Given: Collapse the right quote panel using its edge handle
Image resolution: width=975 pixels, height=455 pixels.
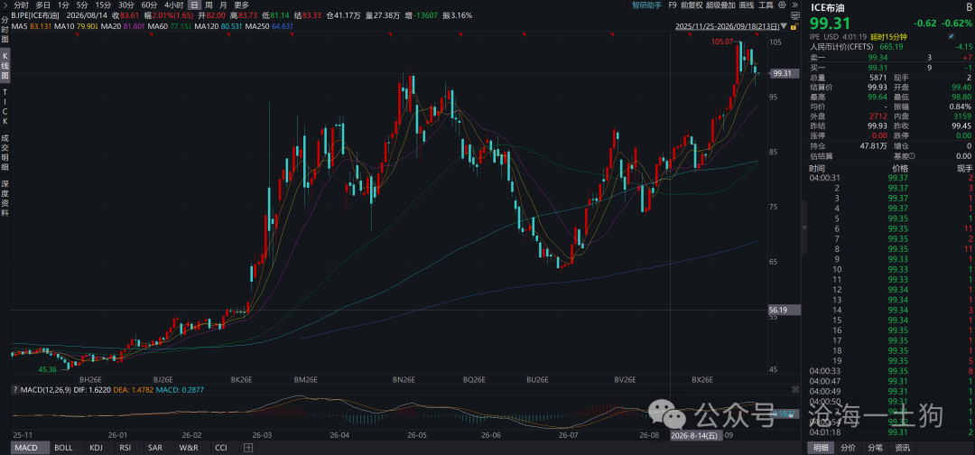Looking at the screenshot, I should point(803,227).
